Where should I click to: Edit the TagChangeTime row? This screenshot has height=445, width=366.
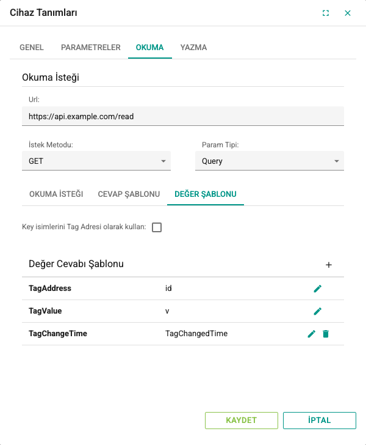tap(311, 334)
